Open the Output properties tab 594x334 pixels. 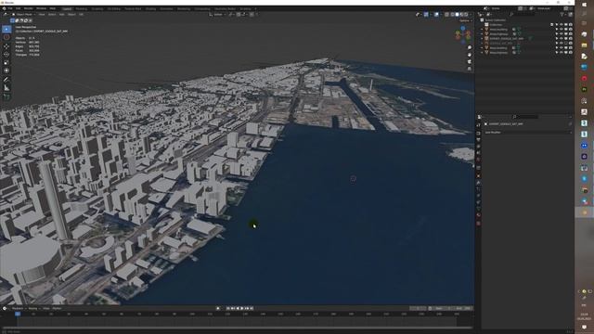click(479, 140)
